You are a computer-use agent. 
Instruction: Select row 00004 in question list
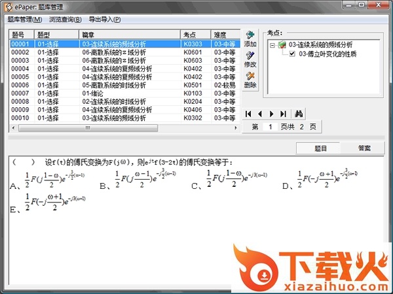(x=124, y=69)
